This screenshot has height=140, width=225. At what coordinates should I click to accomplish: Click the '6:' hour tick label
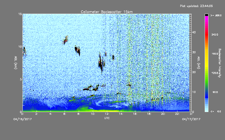(65, 114)
